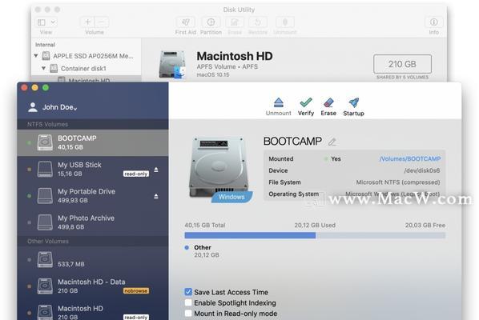Click the read-only badge on My USB Stick

click(136, 174)
